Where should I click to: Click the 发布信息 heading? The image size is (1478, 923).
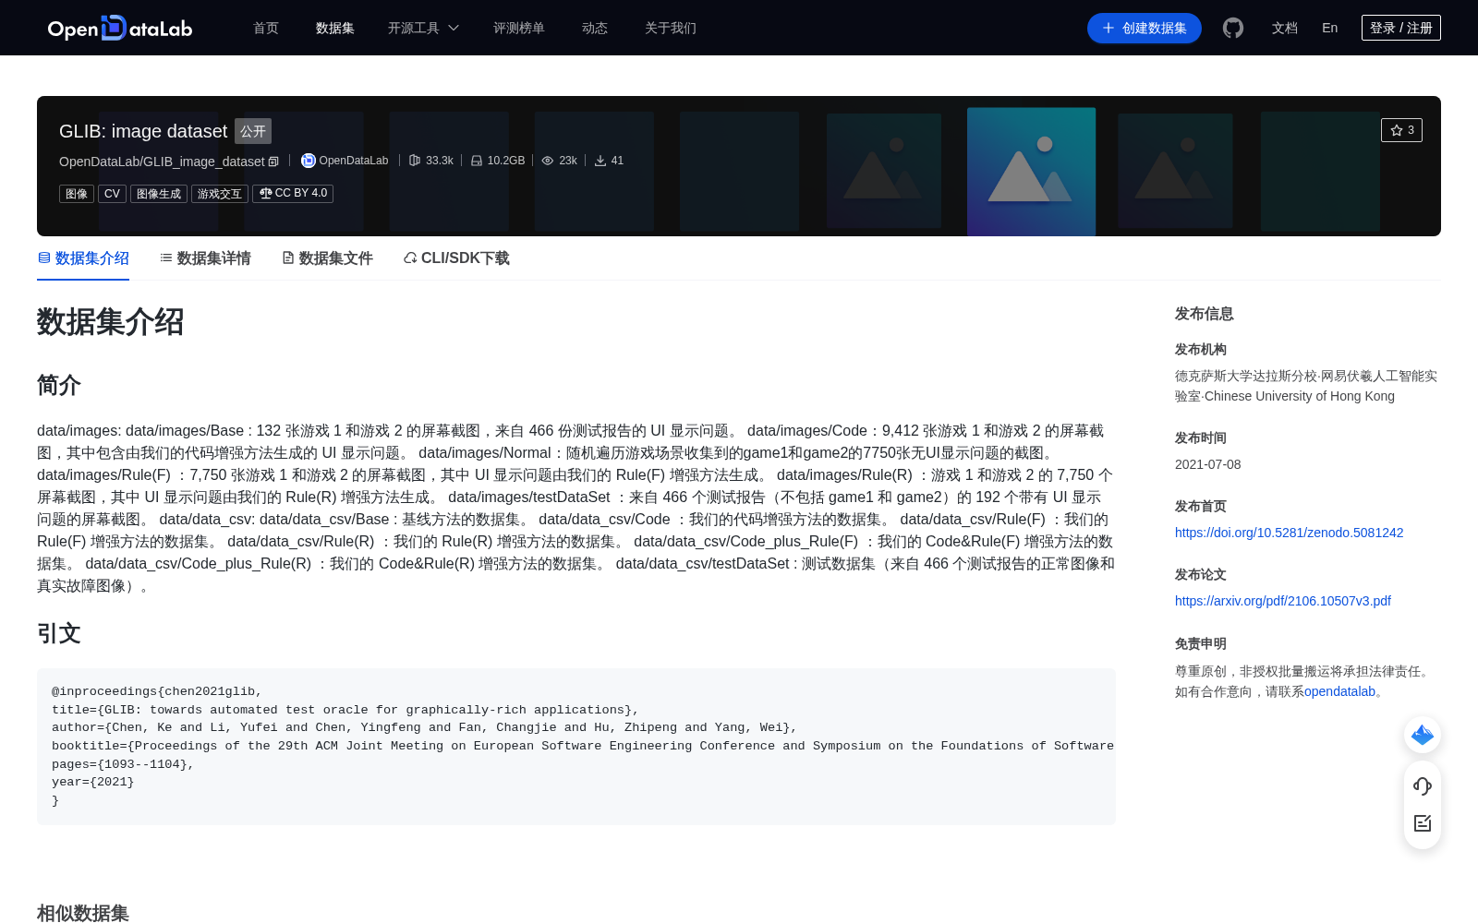point(1204,314)
